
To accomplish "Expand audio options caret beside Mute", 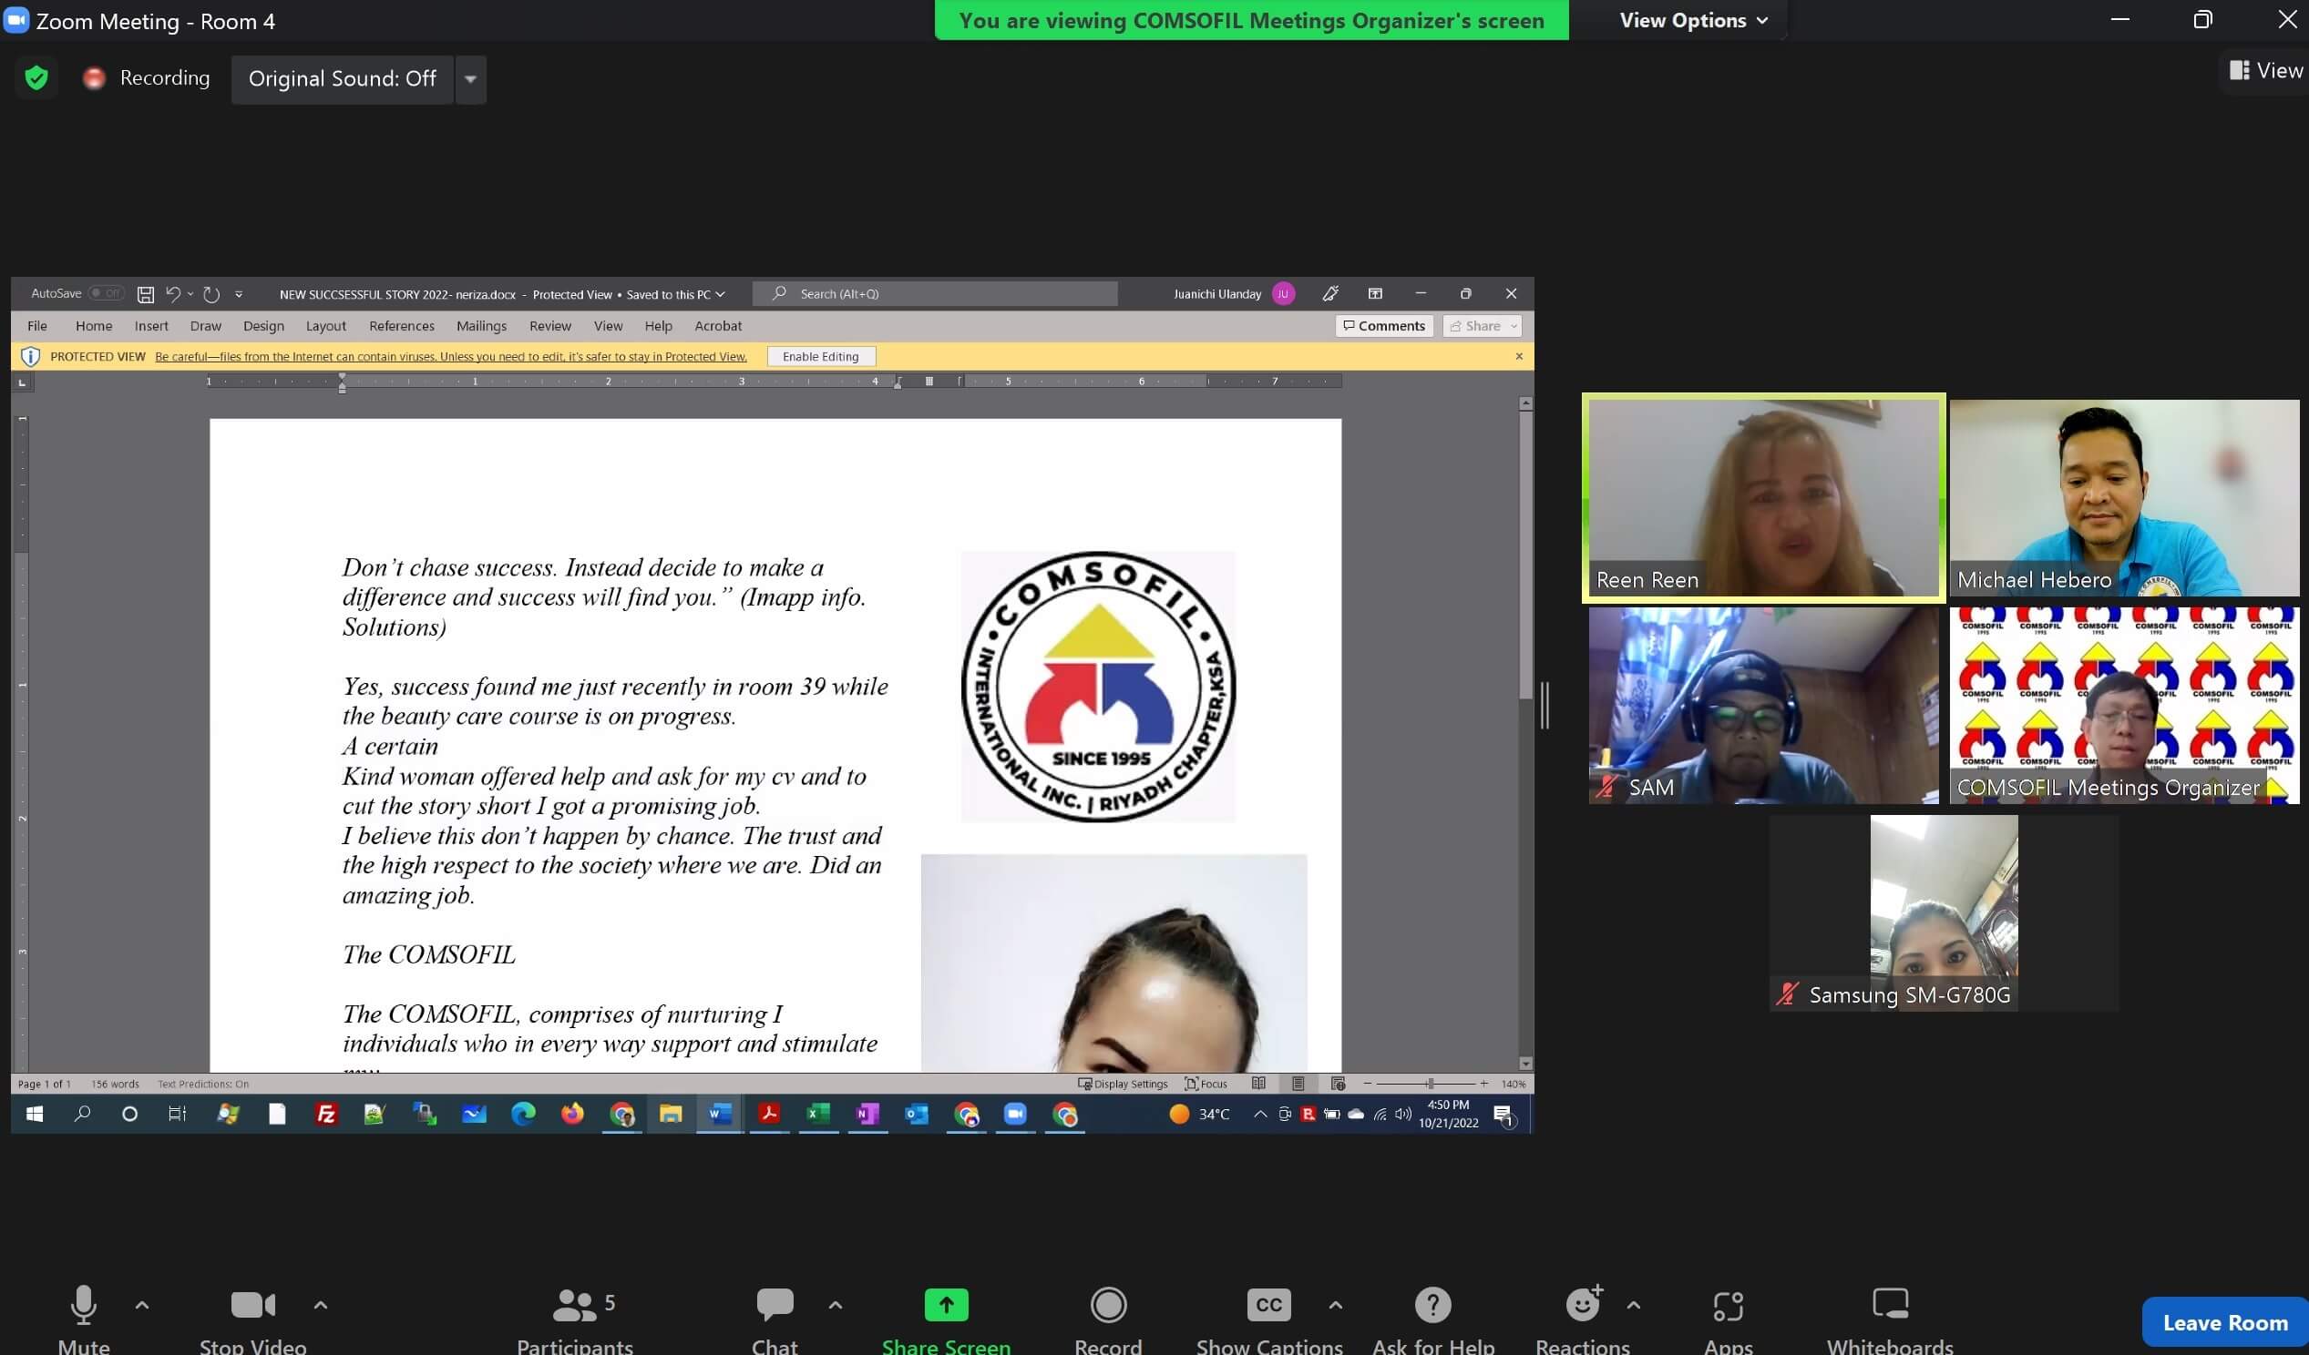I will tap(142, 1305).
